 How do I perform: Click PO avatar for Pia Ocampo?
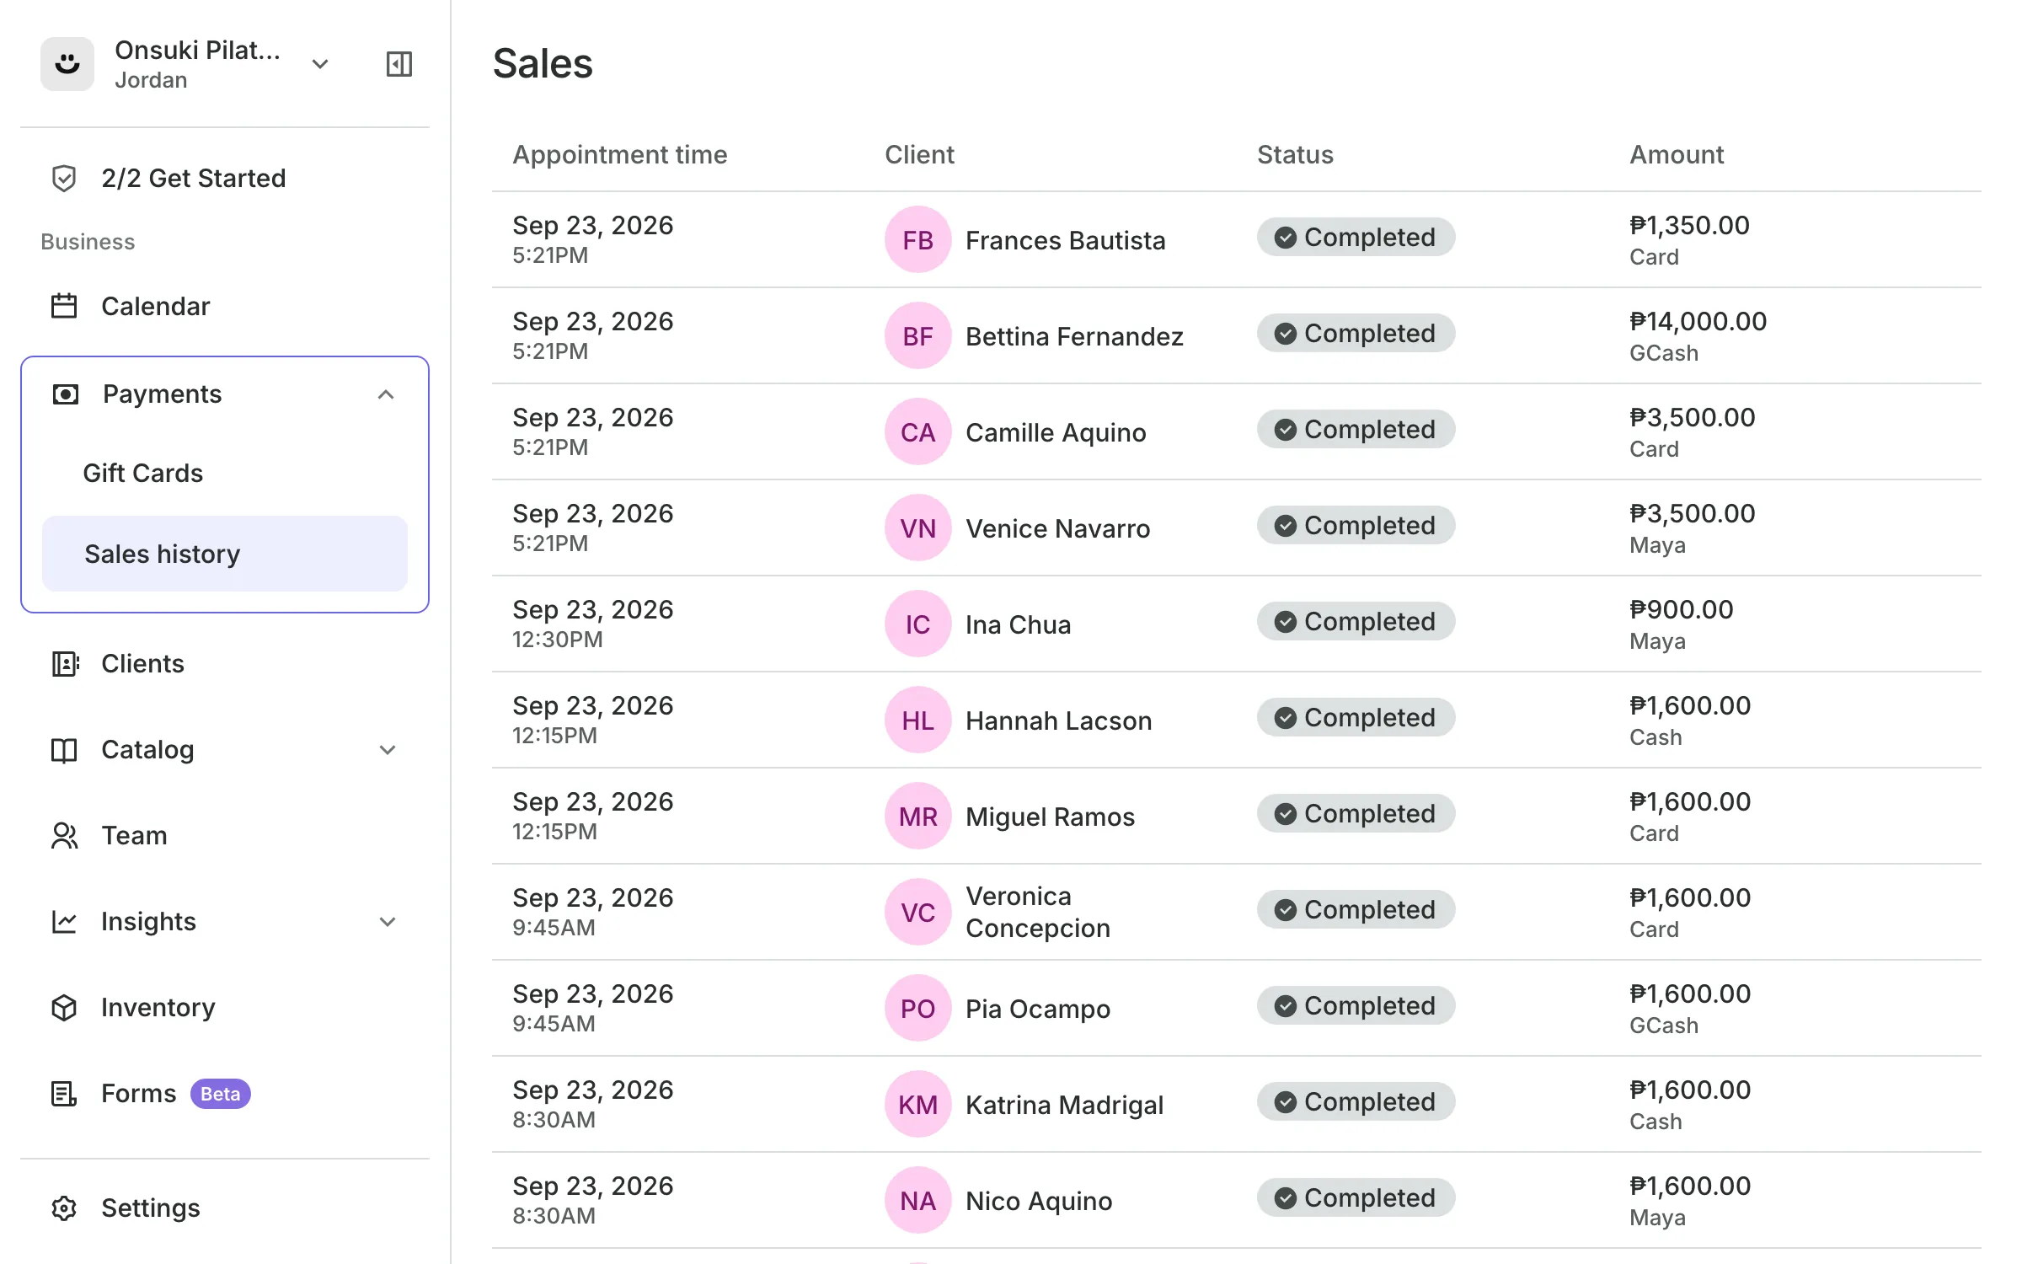(918, 1009)
